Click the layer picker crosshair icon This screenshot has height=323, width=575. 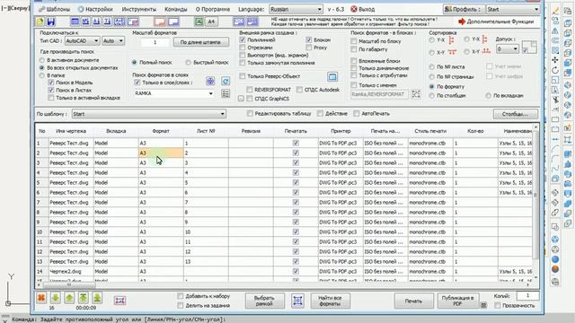pos(210,82)
